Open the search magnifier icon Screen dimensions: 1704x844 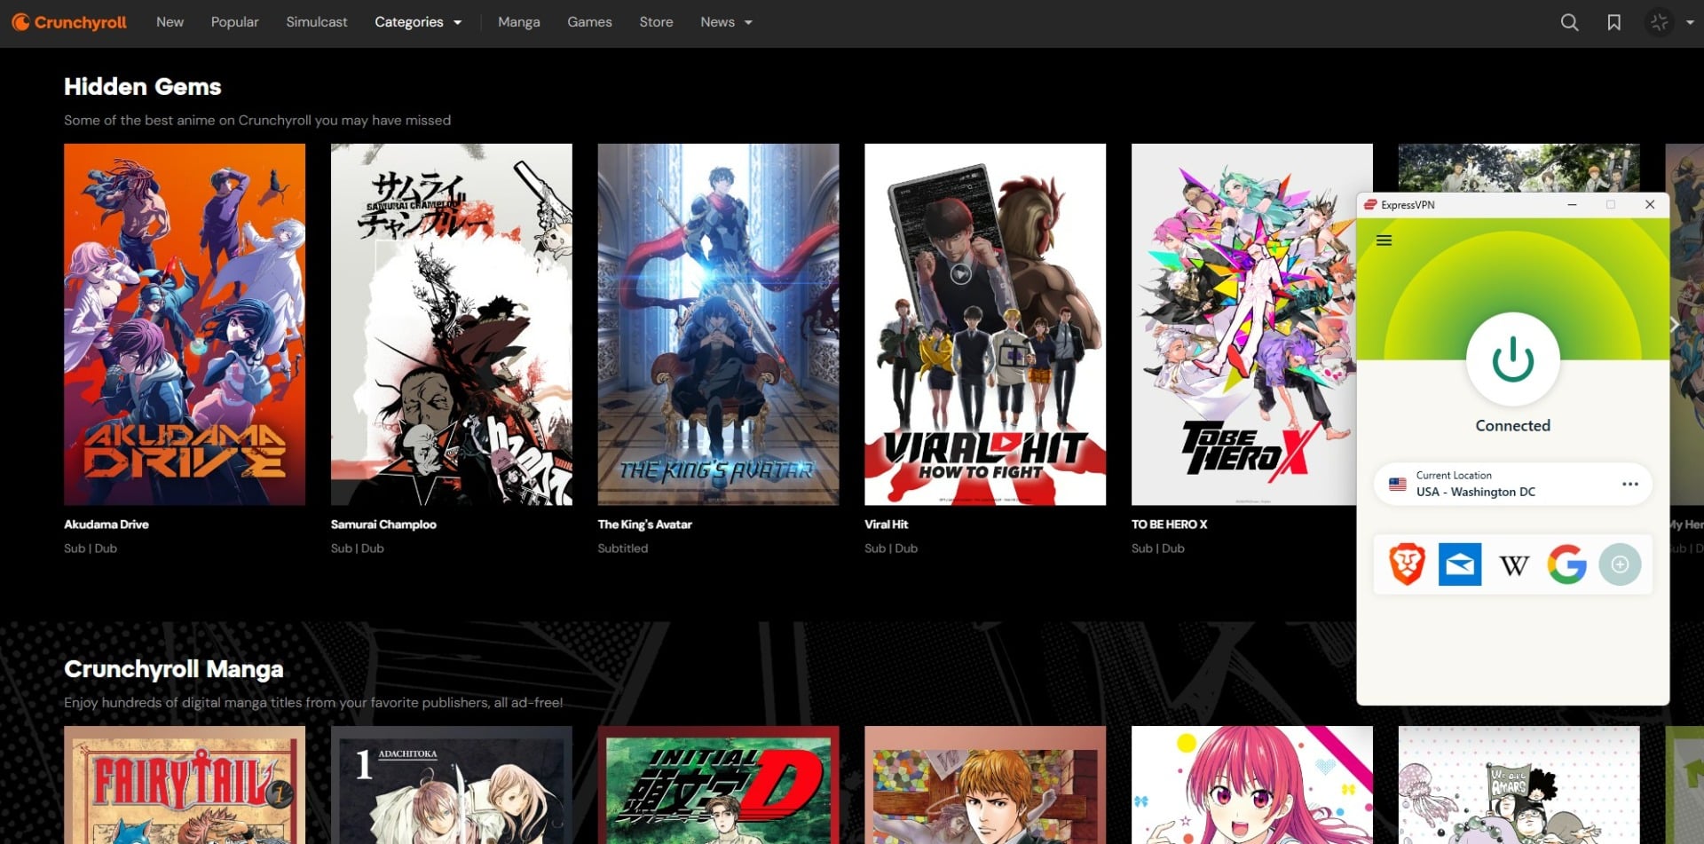(x=1569, y=22)
